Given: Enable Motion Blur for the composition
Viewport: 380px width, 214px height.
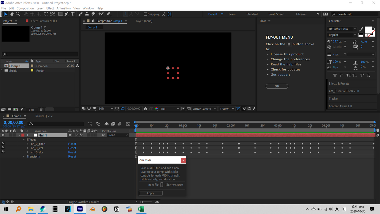Looking at the screenshot, I should tap(120, 124).
